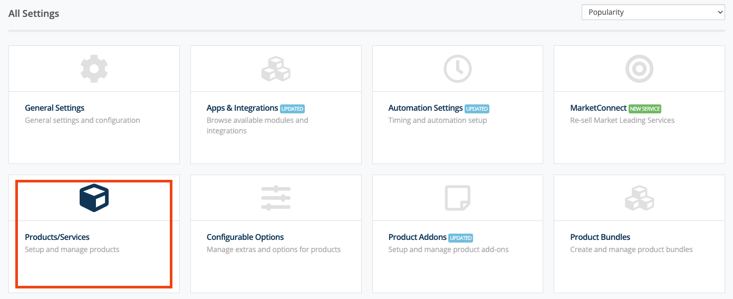Viewport: 733px width, 299px height.
Task: Click 'Timing and automation setup' description
Action: (x=438, y=120)
